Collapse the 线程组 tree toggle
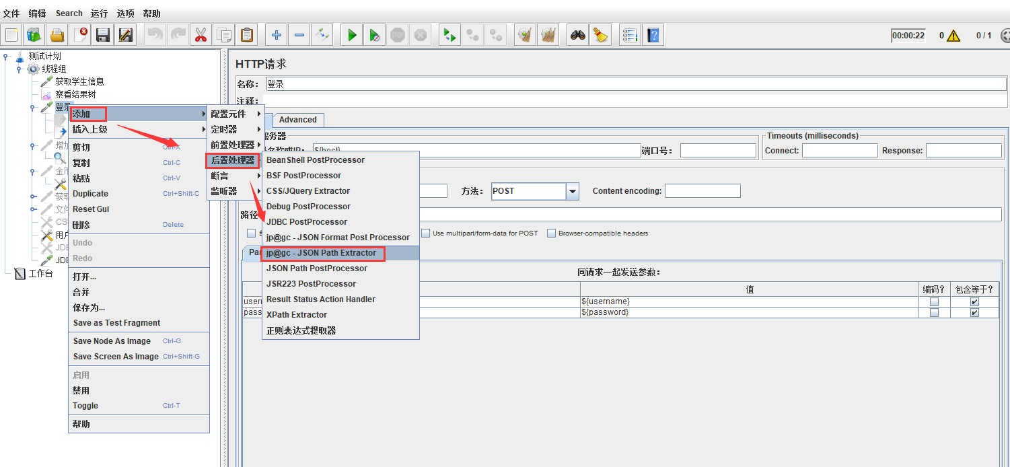The height and width of the screenshot is (467, 1010). [x=19, y=69]
